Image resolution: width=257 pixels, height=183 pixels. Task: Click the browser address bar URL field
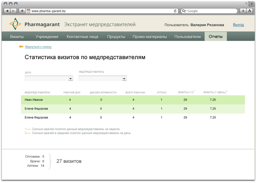100,11
